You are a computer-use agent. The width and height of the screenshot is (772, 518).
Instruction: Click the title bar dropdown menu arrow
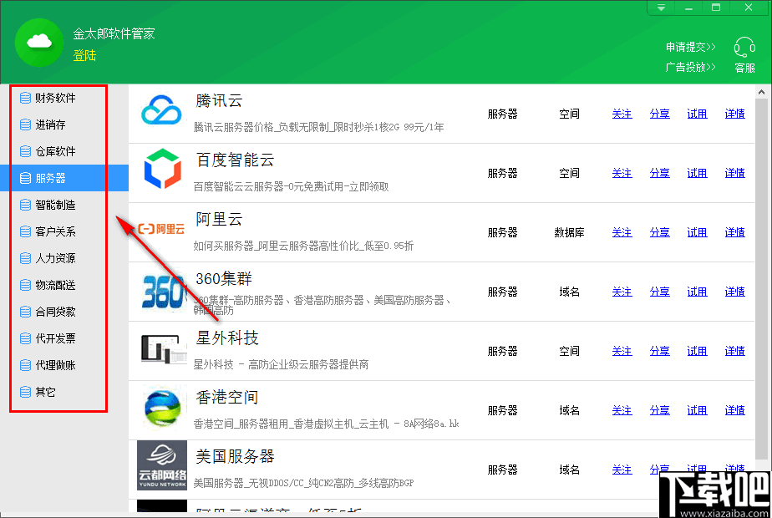pos(661,8)
